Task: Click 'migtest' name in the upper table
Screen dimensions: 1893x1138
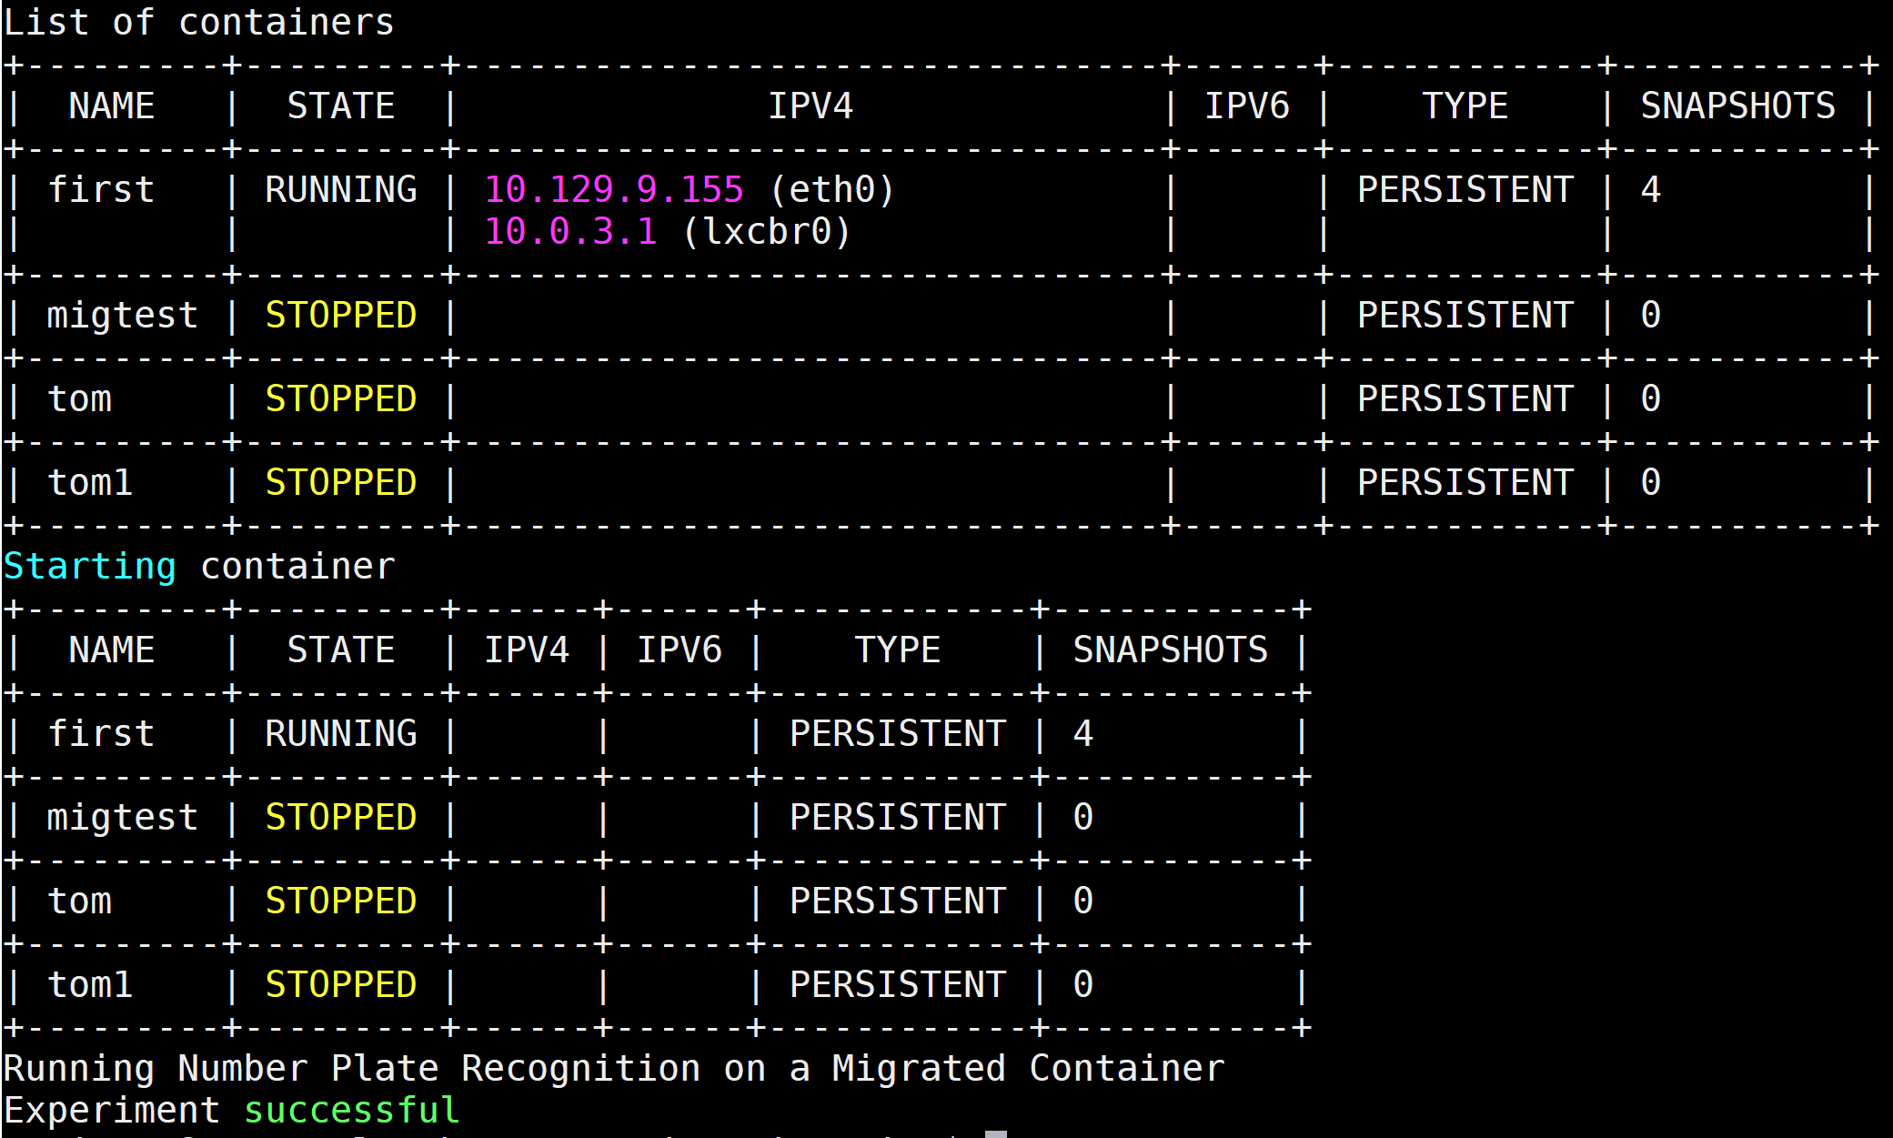Action: pos(122,316)
